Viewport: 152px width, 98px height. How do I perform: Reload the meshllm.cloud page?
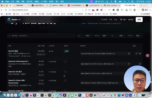click(6, 10)
